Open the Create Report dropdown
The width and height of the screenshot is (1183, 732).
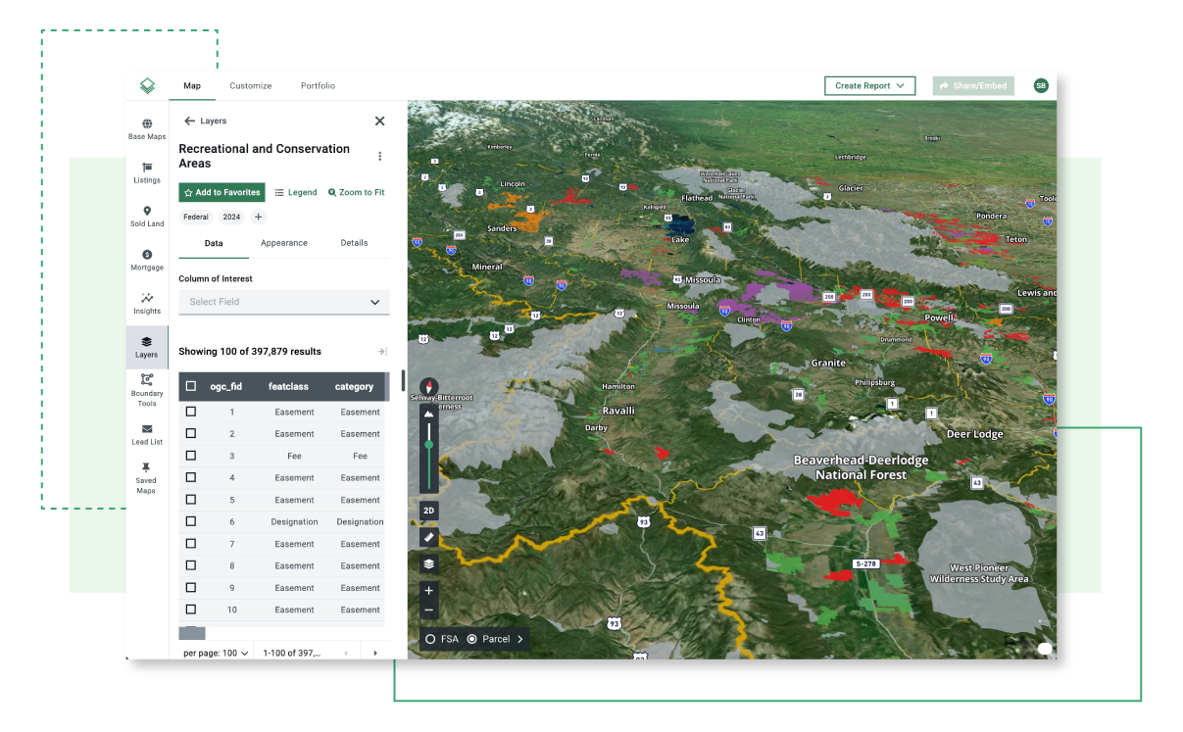click(x=869, y=85)
